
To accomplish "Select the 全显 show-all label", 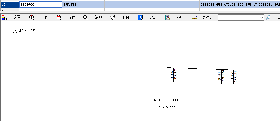I will click(x=44, y=17).
